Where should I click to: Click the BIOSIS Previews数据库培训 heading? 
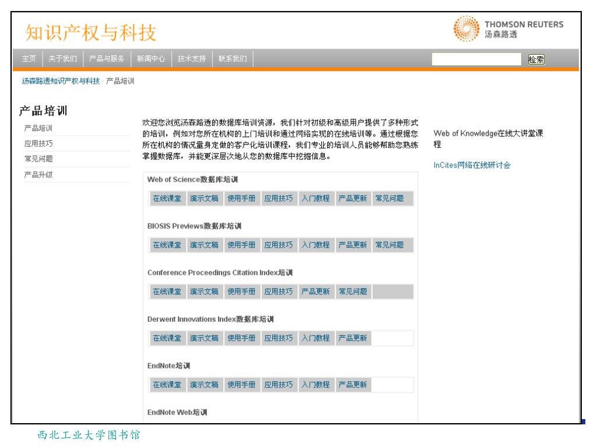[x=194, y=226]
